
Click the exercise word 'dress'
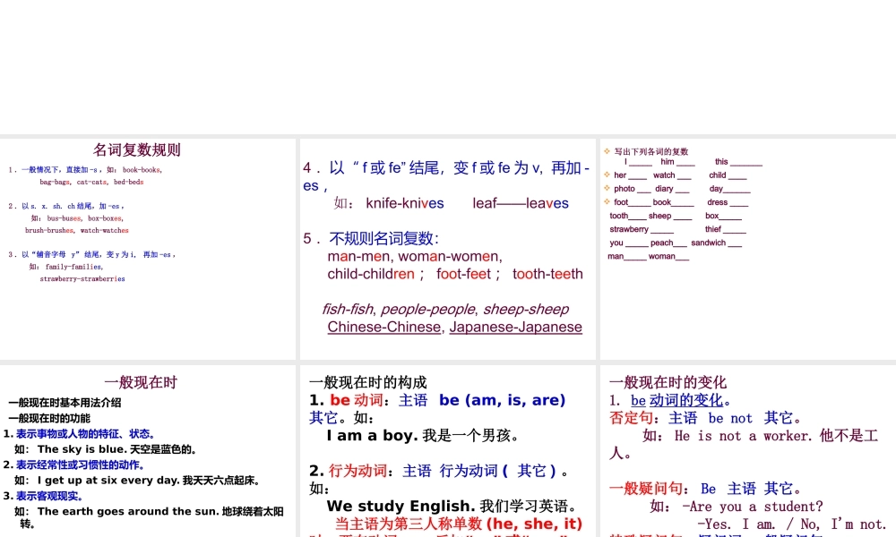pos(717,202)
